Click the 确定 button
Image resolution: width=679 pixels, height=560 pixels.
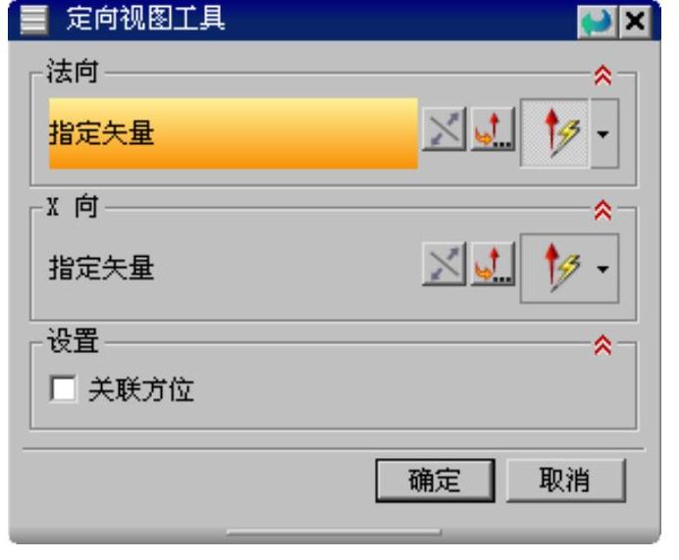point(435,481)
